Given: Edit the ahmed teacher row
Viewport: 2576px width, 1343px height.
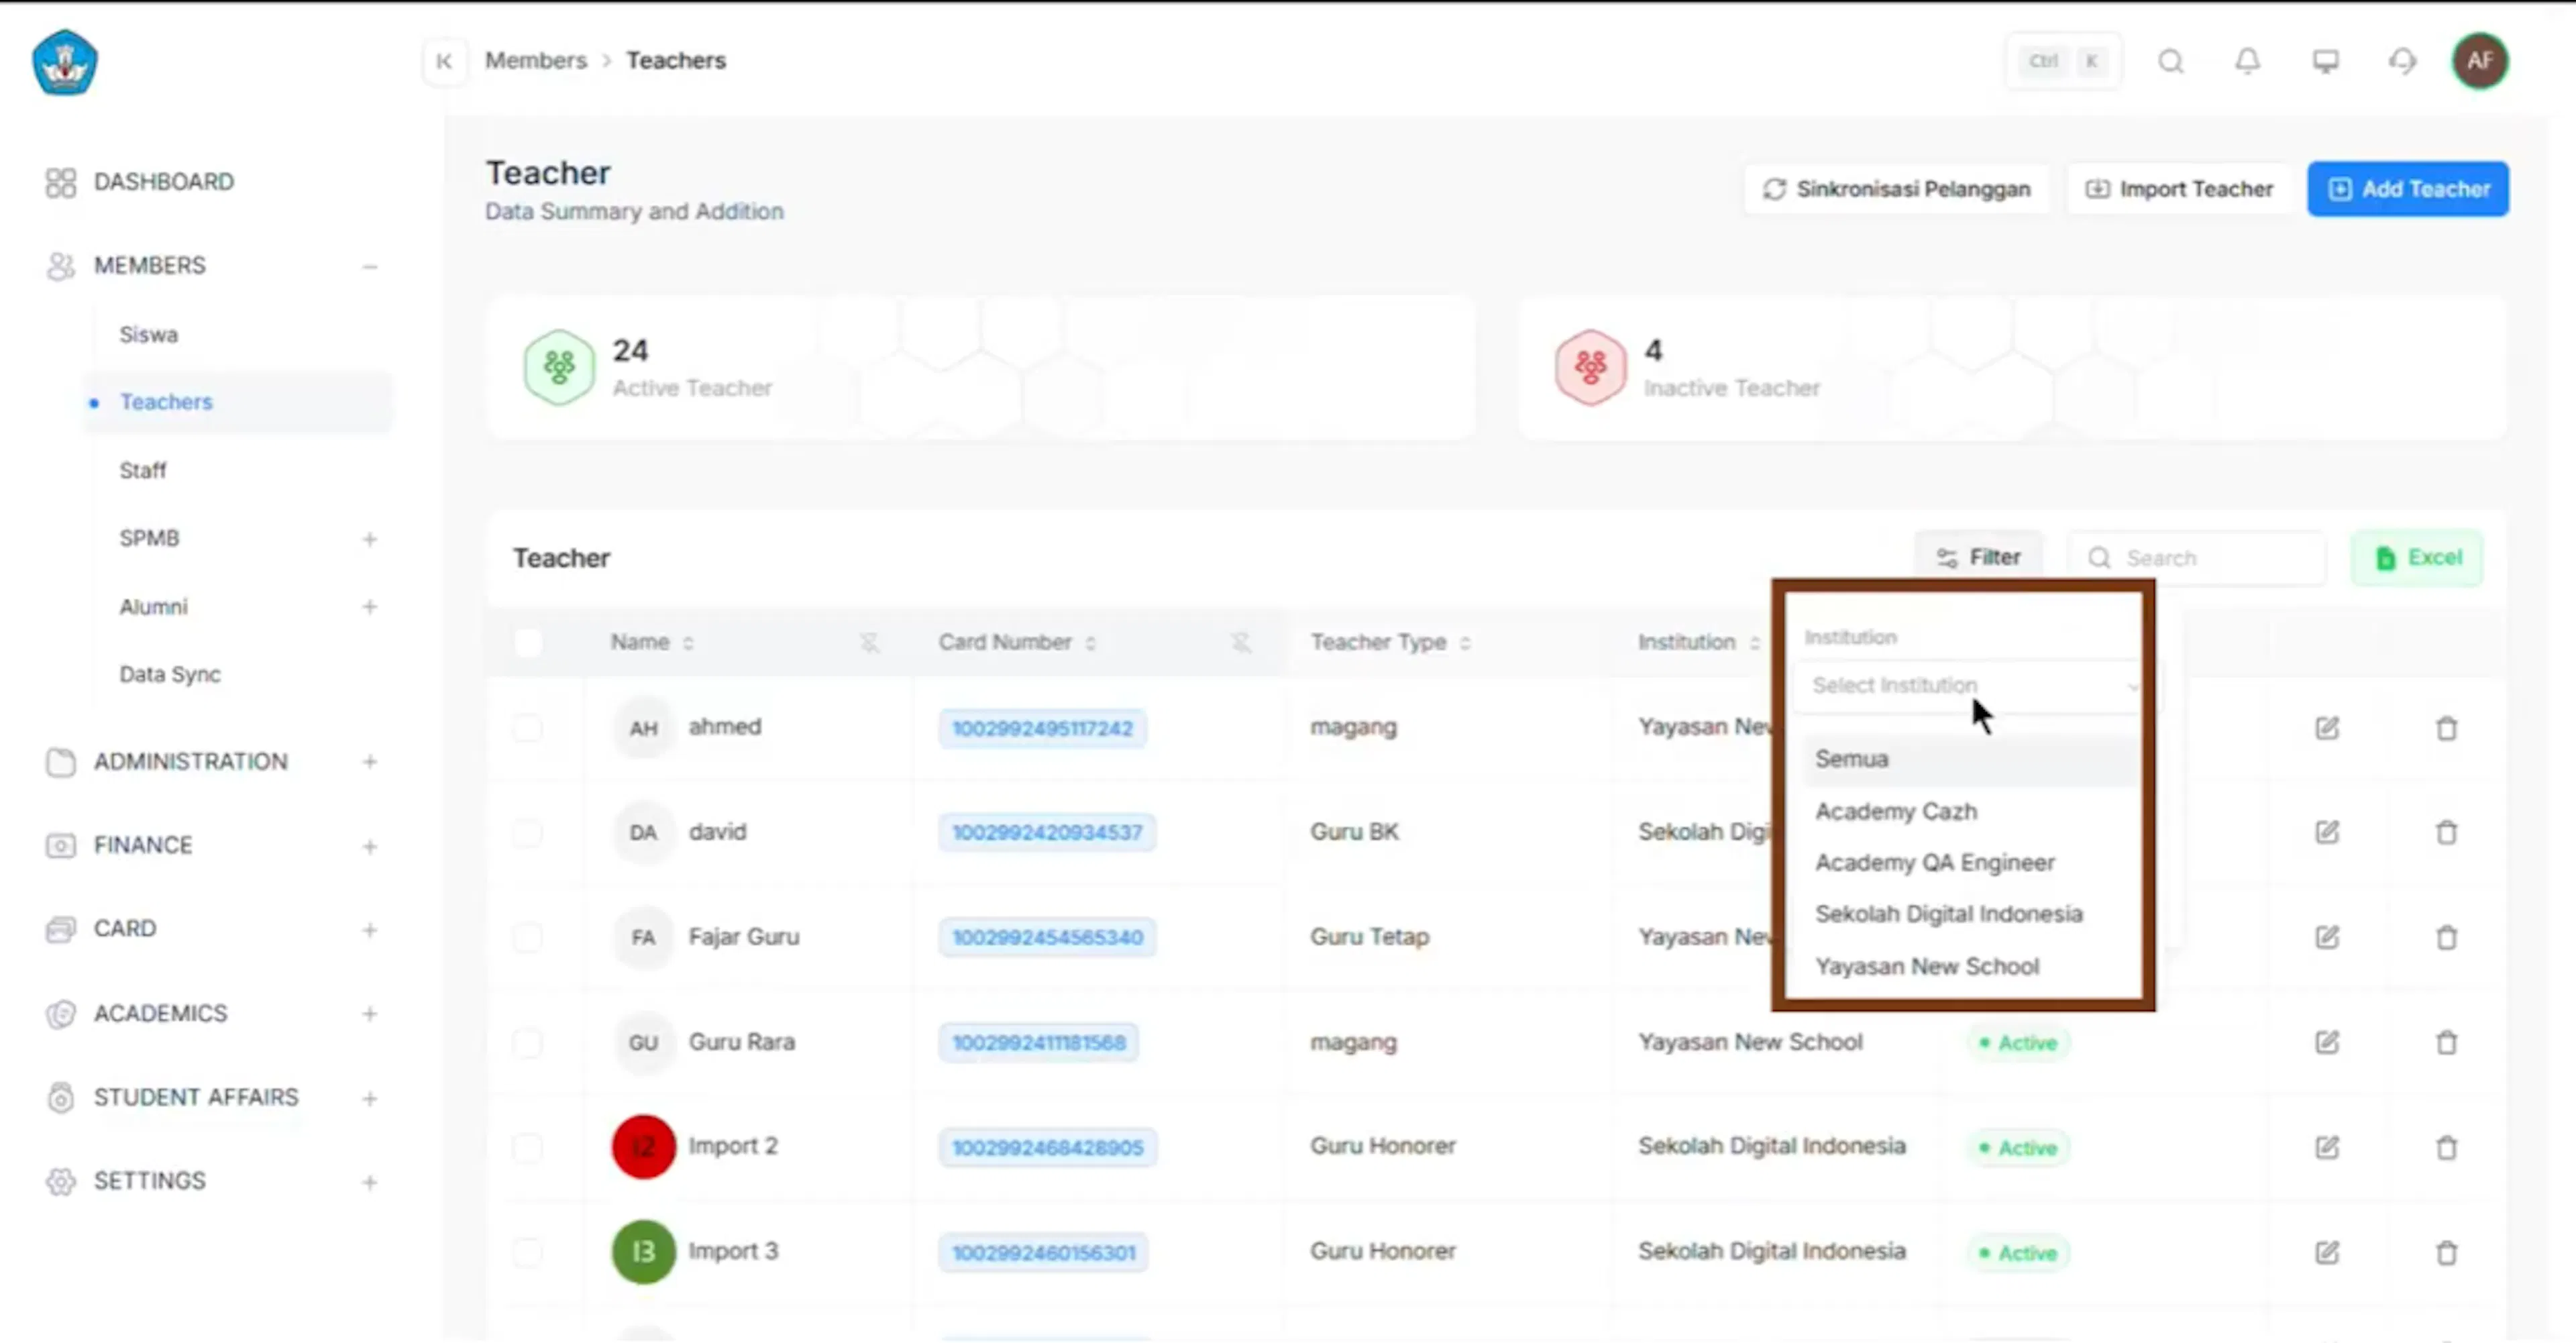Looking at the screenshot, I should (x=2326, y=728).
